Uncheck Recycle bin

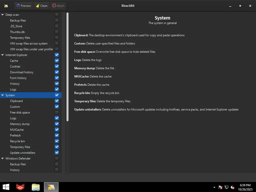point(57,141)
